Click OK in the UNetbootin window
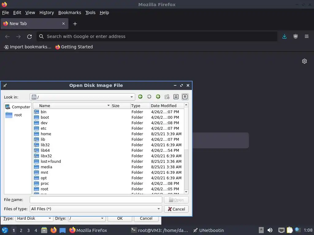Viewport: 314px width, 235px height. [x=120, y=218]
